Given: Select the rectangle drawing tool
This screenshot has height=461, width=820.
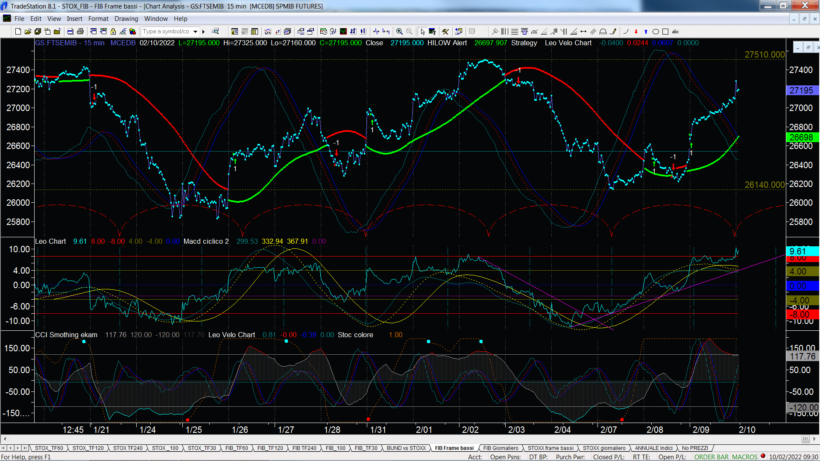Looking at the screenshot, I should click(x=665, y=32).
